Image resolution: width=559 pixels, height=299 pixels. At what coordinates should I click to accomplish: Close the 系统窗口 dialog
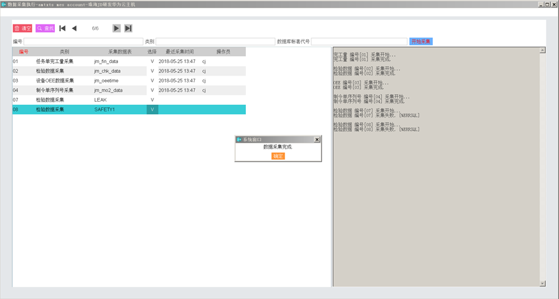click(317, 140)
